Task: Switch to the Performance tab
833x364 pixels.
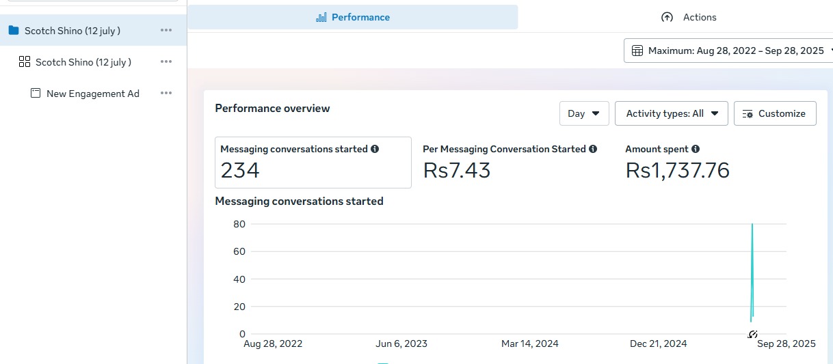Action: tap(353, 17)
